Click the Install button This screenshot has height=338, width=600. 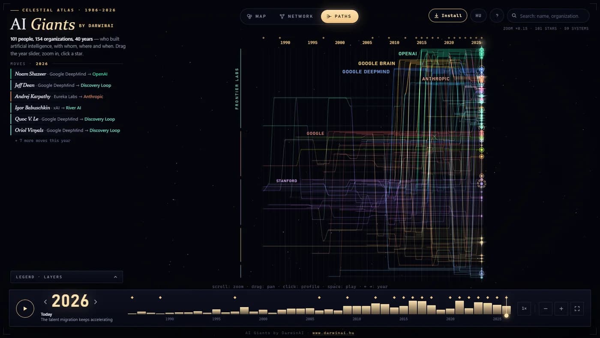(448, 15)
